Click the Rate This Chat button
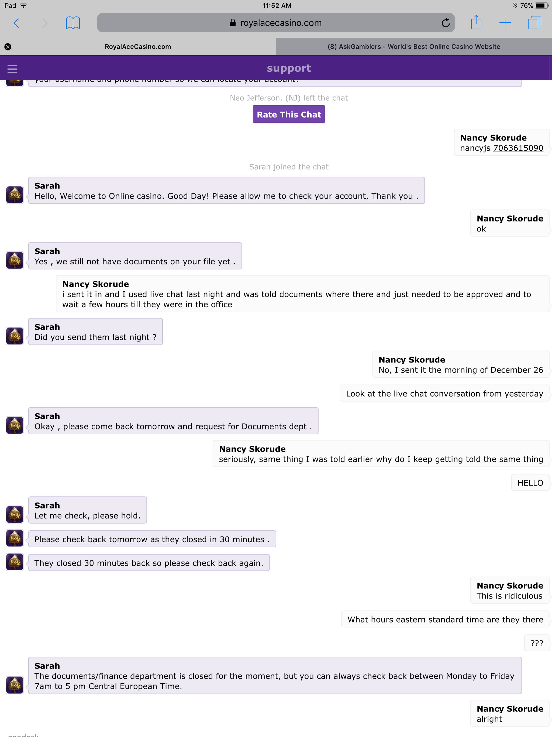552x737 pixels. [289, 114]
